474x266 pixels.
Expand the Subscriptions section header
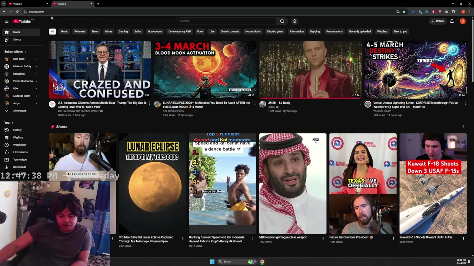[x=15, y=52]
